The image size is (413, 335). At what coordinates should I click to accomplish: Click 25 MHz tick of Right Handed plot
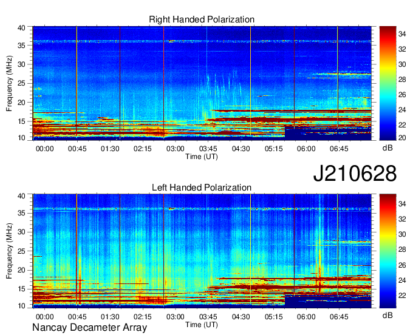click(x=21, y=83)
